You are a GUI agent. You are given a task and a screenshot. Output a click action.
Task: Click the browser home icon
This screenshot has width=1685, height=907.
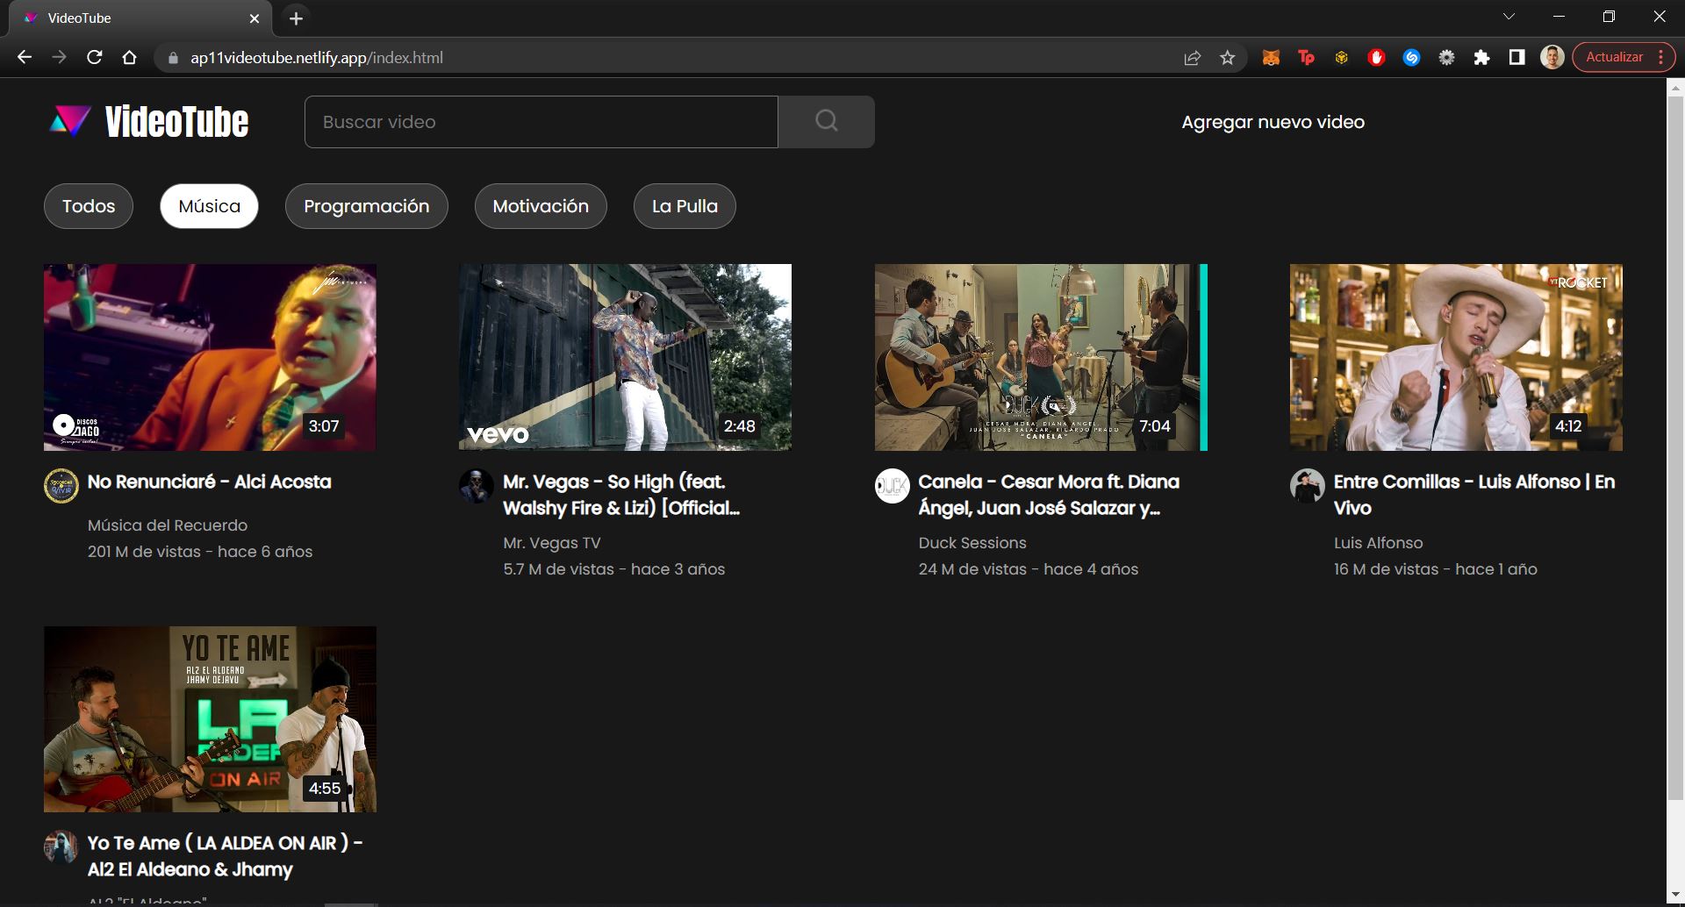[x=130, y=57]
